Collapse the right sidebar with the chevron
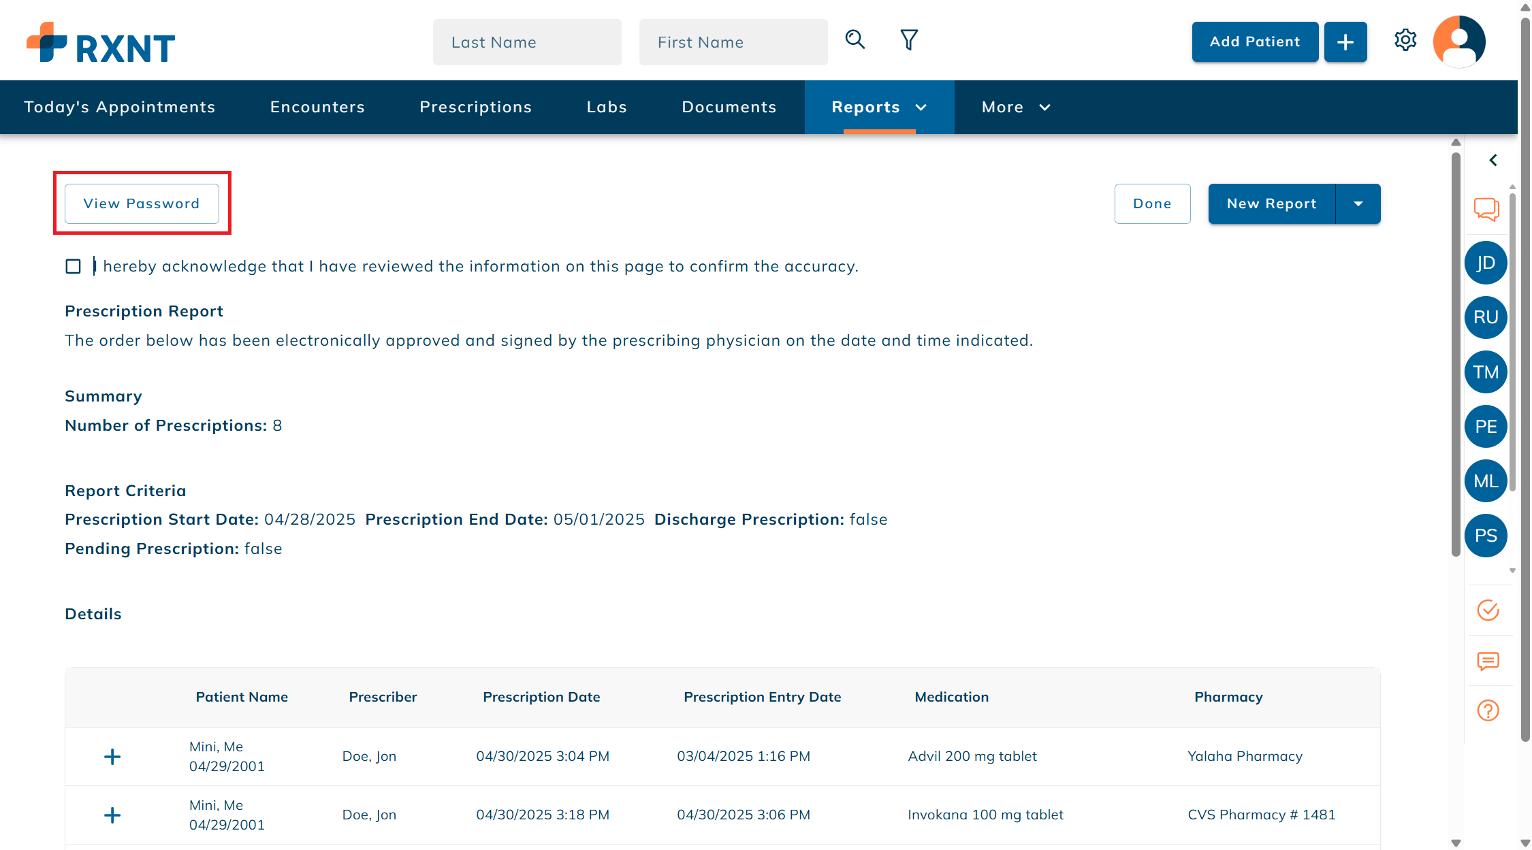 pos(1493,160)
